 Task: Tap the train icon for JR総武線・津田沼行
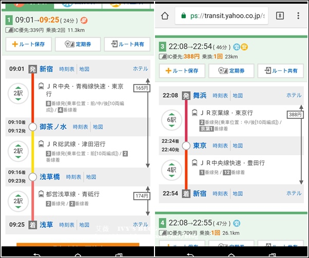tap(41, 144)
